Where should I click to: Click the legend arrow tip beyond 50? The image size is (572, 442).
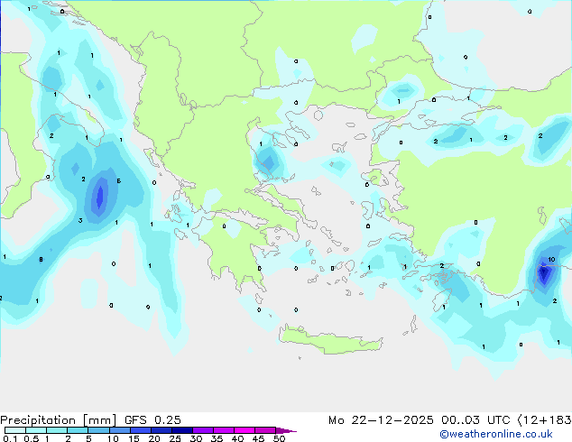286,431
